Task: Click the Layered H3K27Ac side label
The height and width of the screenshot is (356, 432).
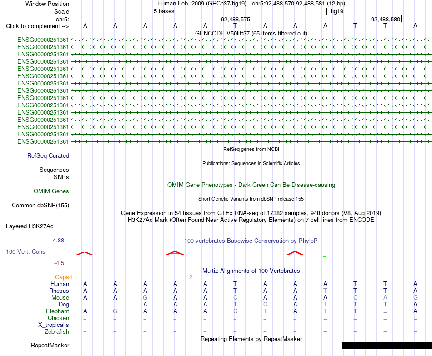Action: (30, 226)
